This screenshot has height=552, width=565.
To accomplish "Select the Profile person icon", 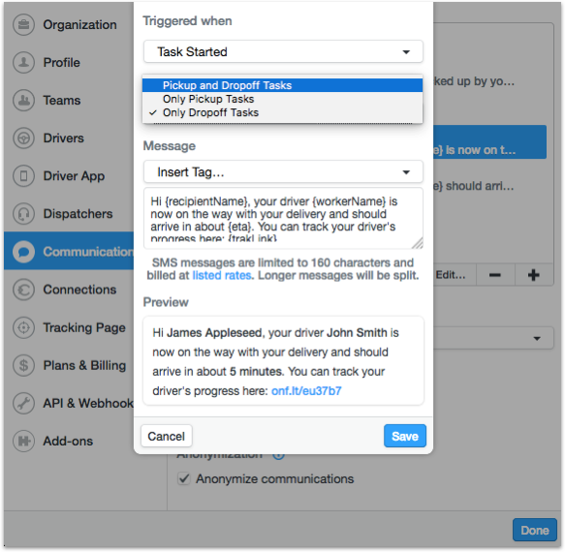I will pyautogui.click(x=24, y=62).
